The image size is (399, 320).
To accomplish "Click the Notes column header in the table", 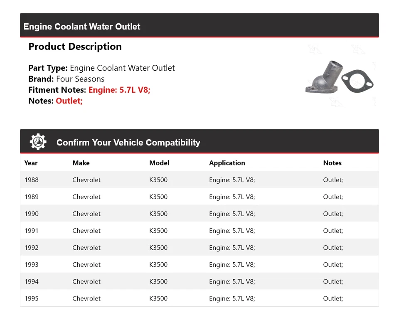I will (x=332, y=163).
